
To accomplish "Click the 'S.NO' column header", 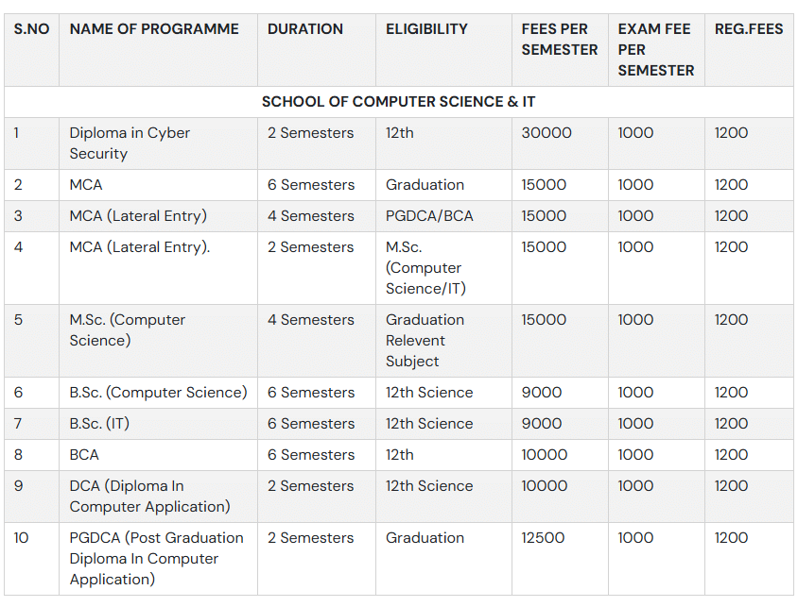I will coord(31,29).
